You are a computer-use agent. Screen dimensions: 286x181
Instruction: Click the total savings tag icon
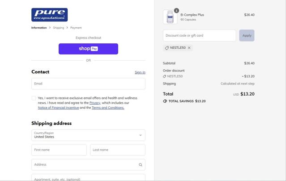pos(165,101)
